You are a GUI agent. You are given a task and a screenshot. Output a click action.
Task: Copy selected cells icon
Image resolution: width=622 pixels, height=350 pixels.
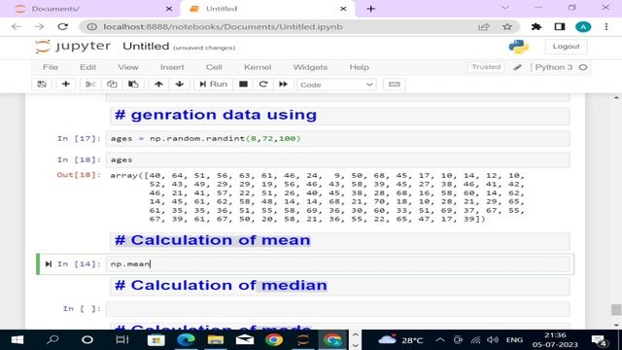[x=112, y=85]
